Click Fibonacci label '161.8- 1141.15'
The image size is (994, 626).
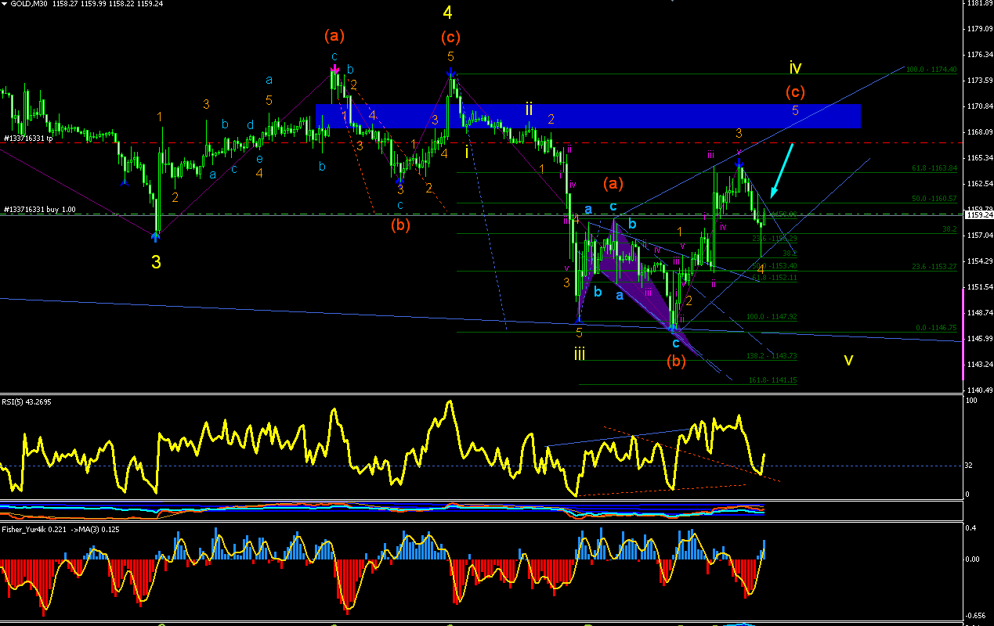[x=772, y=380]
